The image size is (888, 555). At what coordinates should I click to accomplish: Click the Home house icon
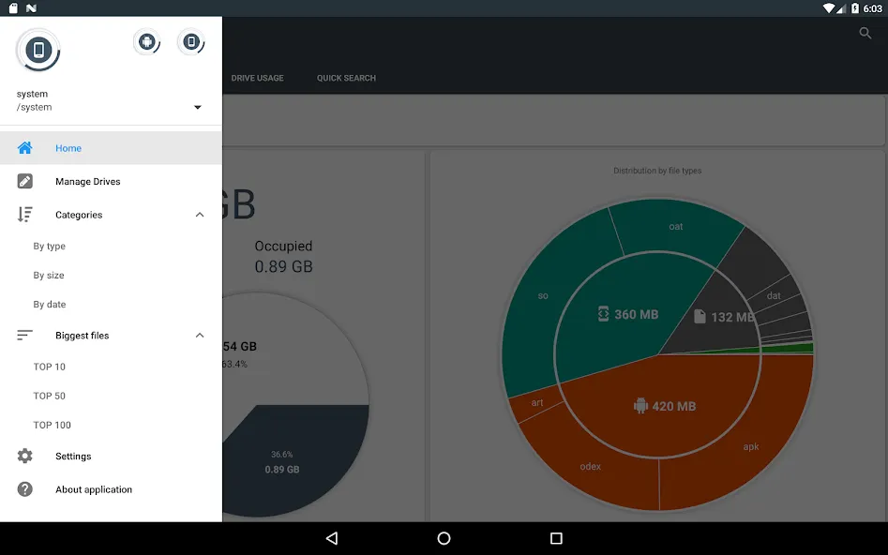25,148
